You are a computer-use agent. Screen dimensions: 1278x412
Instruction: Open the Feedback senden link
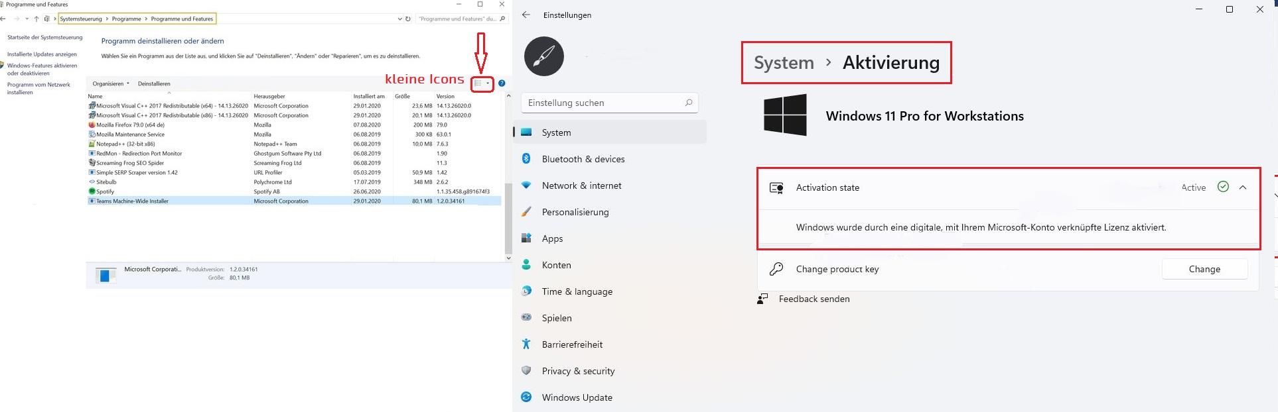coord(814,299)
